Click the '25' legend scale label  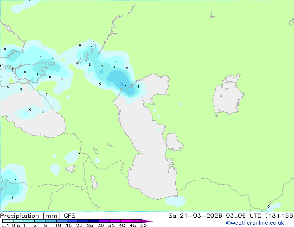pyautogui.click(x=90, y=225)
